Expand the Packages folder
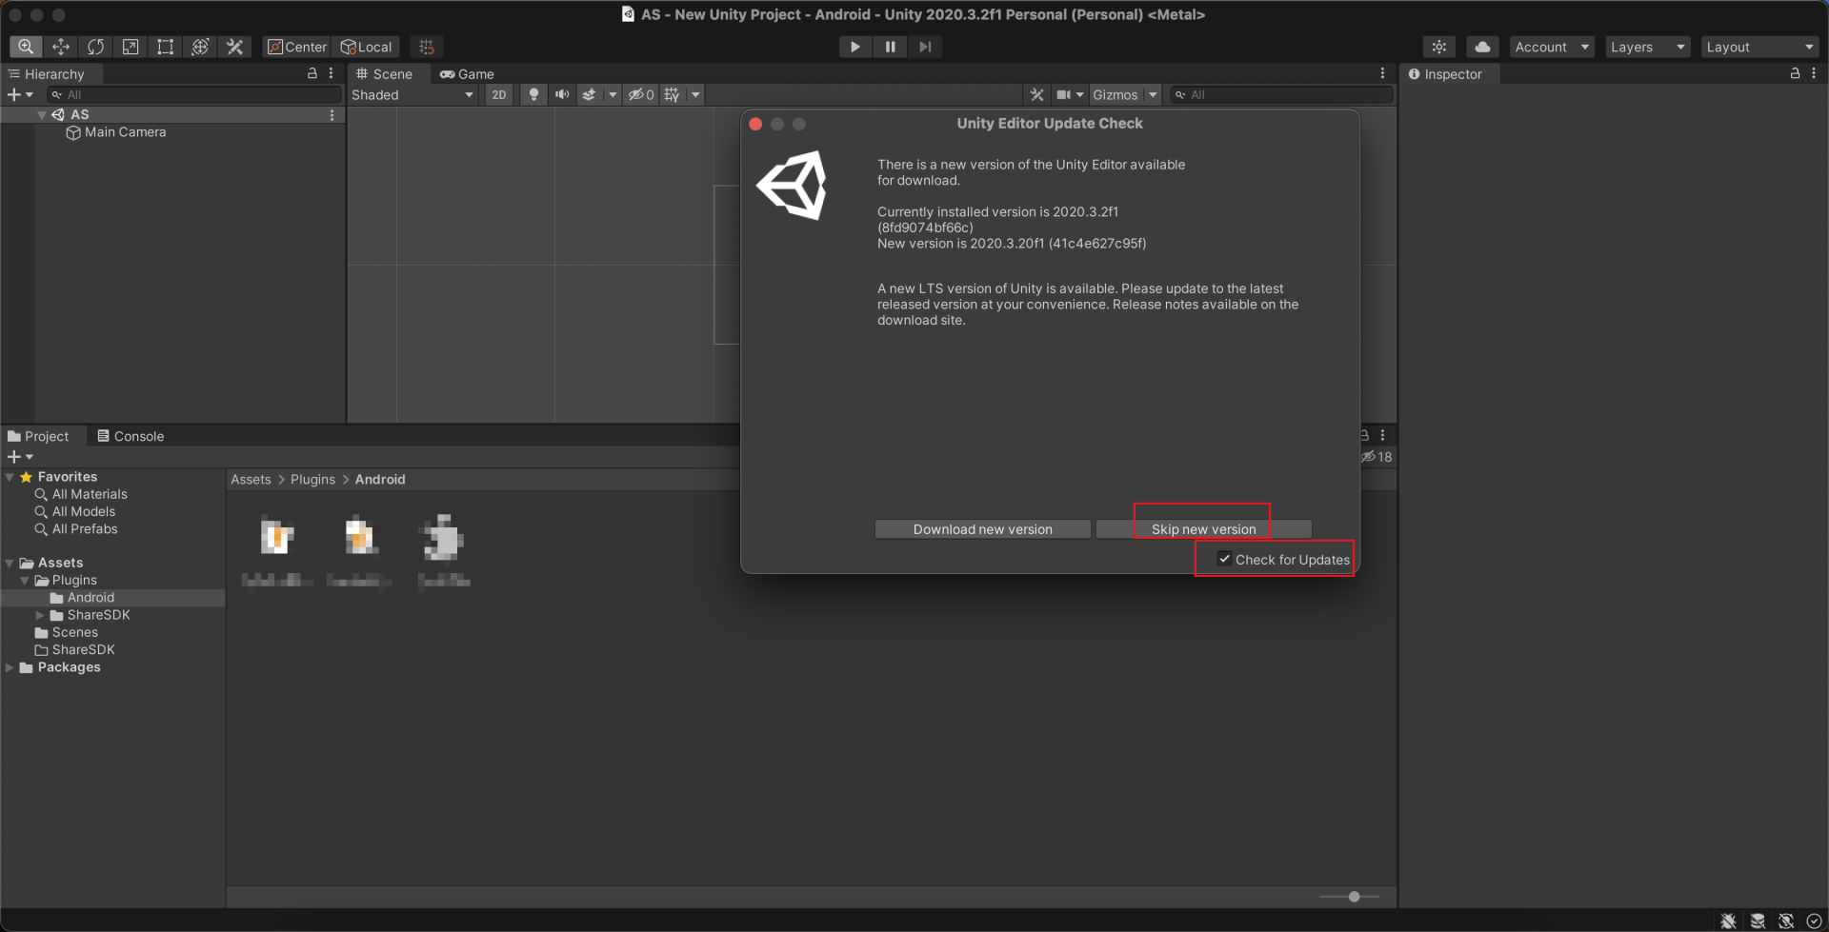This screenshot has width=1829, height=932. (x=10, y=667)
